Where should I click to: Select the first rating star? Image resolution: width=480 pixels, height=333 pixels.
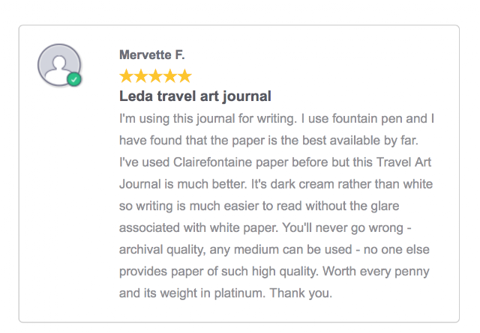coord(126,76)
